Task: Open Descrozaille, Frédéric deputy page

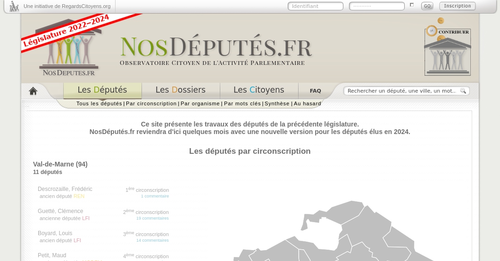Action: (65, 189)
